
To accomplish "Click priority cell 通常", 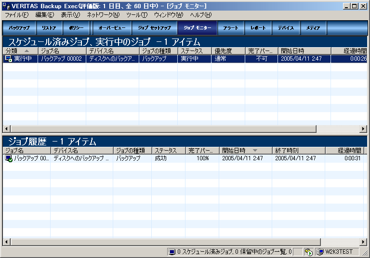I will [220, 59].
